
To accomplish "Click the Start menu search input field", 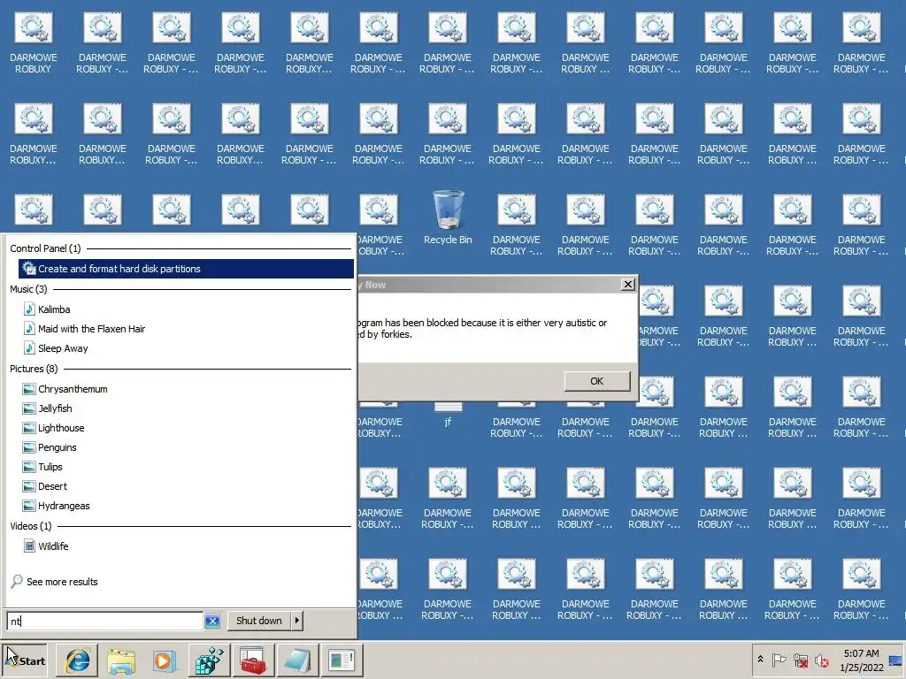I will pos(105,621).
